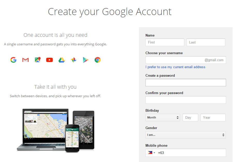239x162 pixels.
Task: Click the Google Play store icon
Action: point(86,60)
